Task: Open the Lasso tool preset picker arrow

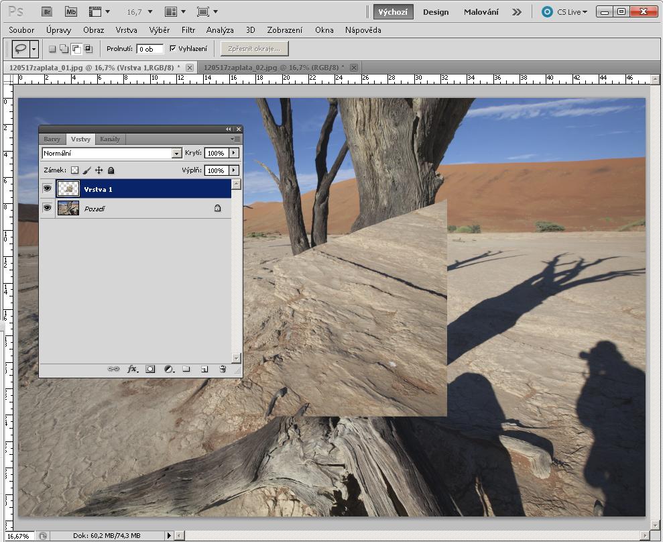Action: pos(34,49)
